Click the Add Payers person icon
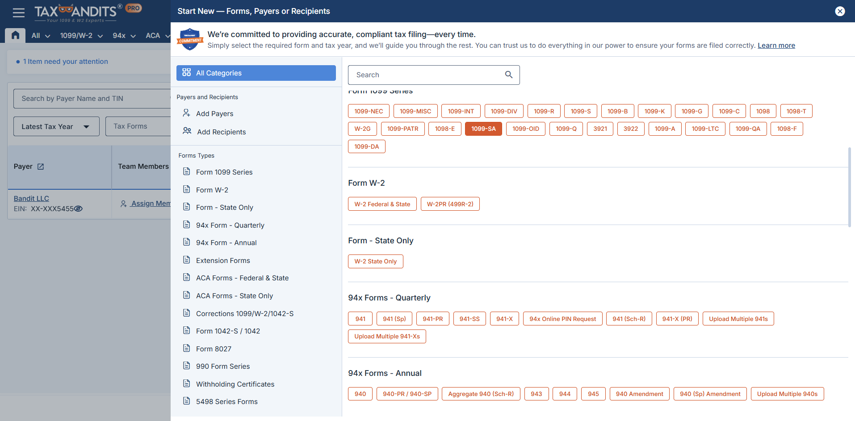The width and height of the screenshot is (855, 421). point(186,113)
